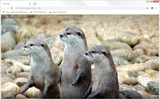160x100 pixels.
Task: Click the boxed Rate button
Action: click(x=34, y=19)
